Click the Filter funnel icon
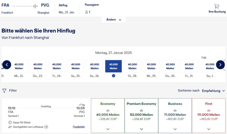The width and height of the screenshot is (227, 134). point(4,91)
